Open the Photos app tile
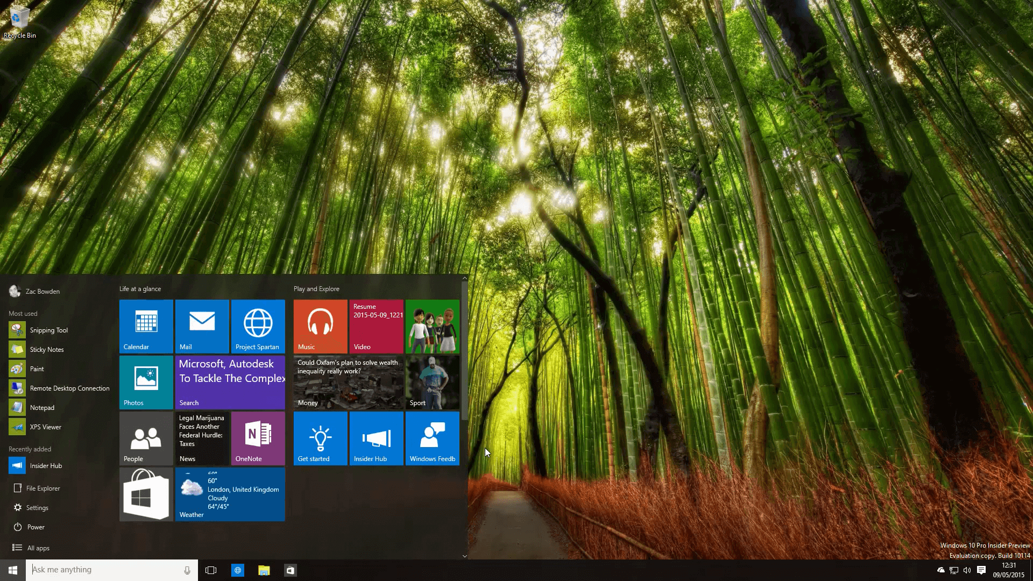1033x581 pixels. coord(146,381)
